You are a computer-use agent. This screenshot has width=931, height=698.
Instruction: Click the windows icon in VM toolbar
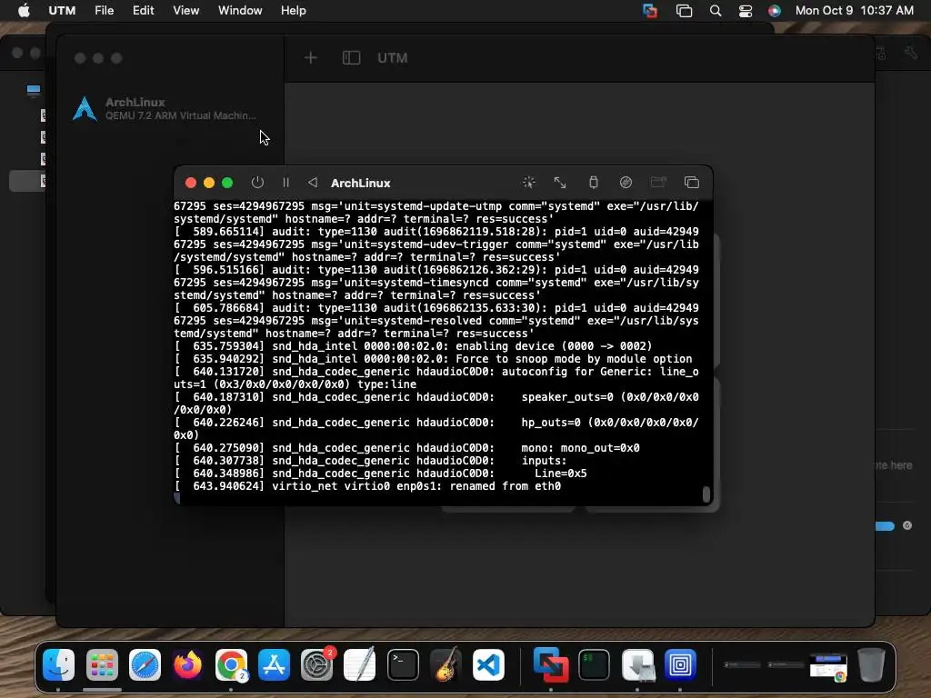pos(691,182)
